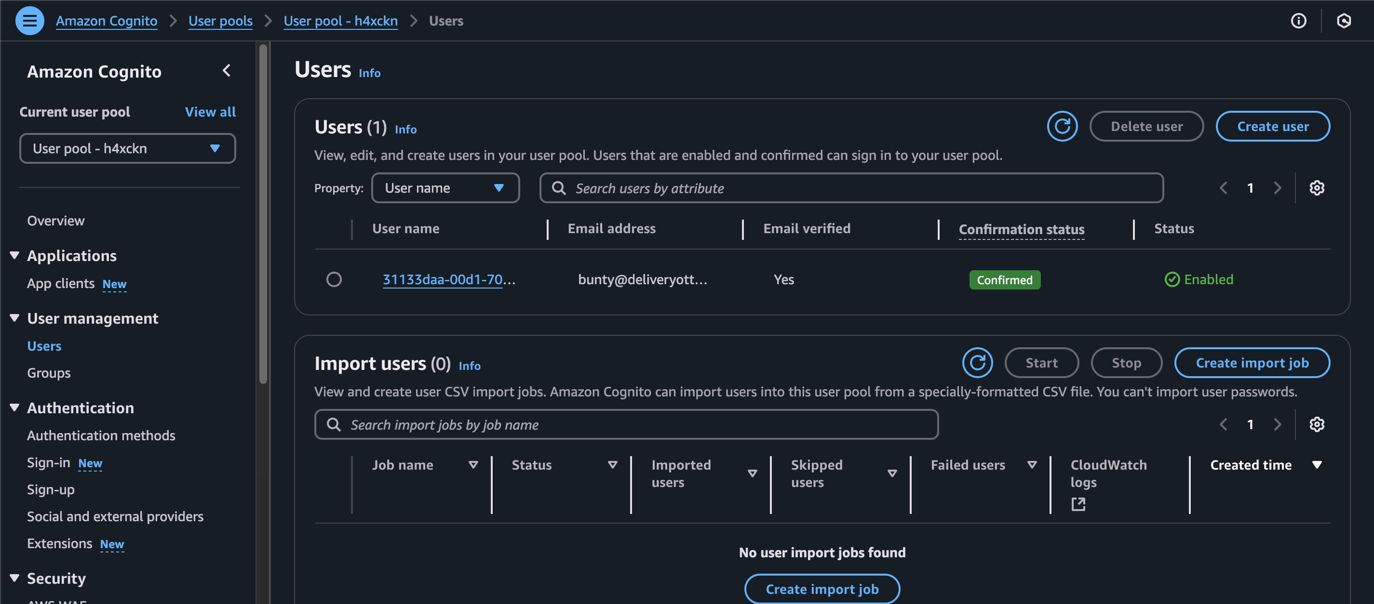Click the info circle icon at top right
The height and width of the screenshot is (604, 1374).
(1298, 21)
